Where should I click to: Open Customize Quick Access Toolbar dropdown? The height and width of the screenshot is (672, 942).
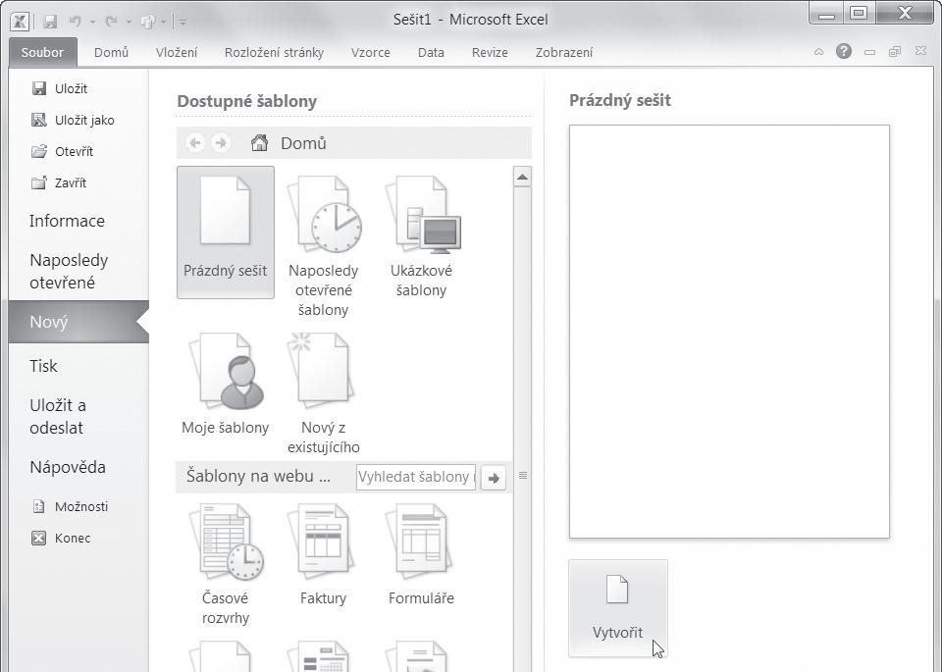(183, 23)
